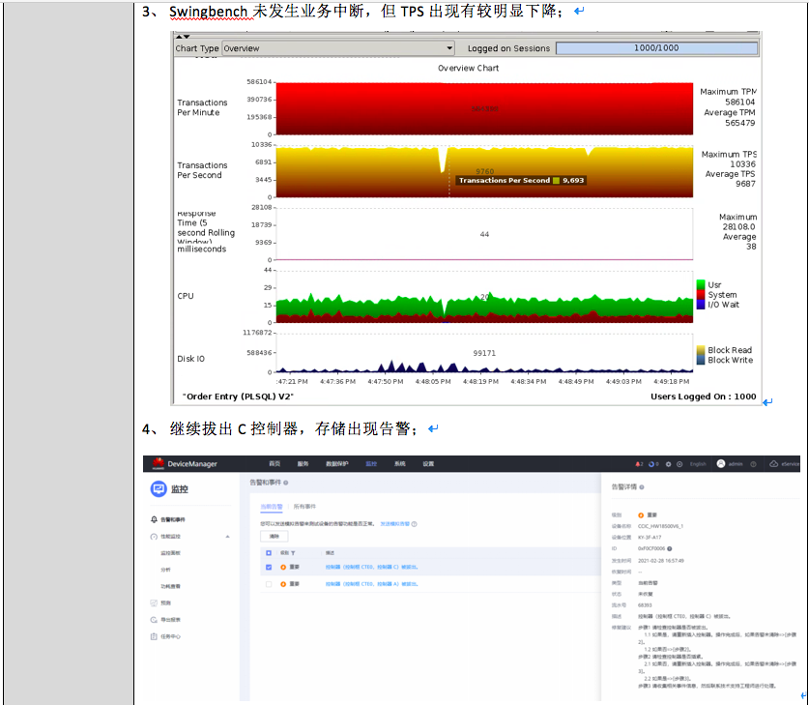Open the 设置 menu in DeviceManager
This screenshot has width=809, height=705.
[x=428, y=464]
